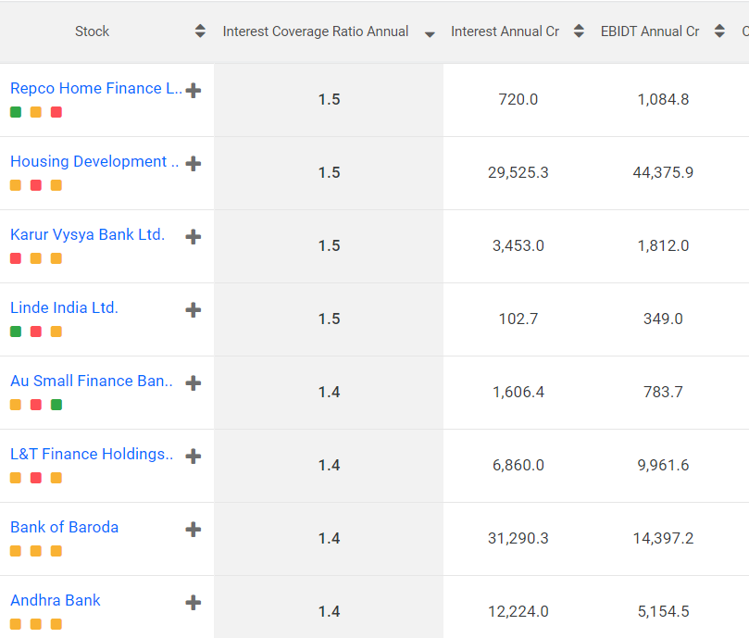
Task: Sort by EBIDT Annual Cr arrows
Action: 719,31
